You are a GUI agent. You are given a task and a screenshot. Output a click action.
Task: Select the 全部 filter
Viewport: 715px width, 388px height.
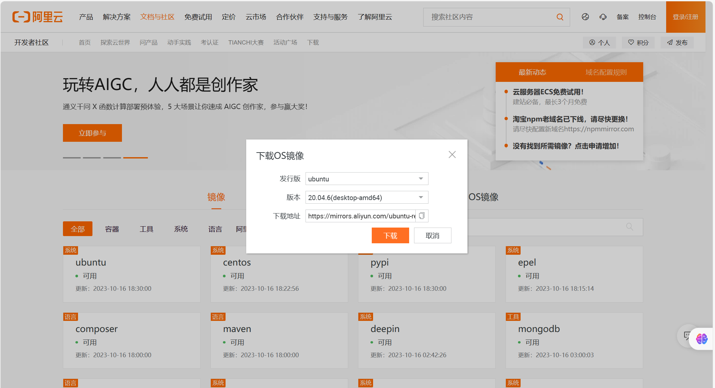78,229
